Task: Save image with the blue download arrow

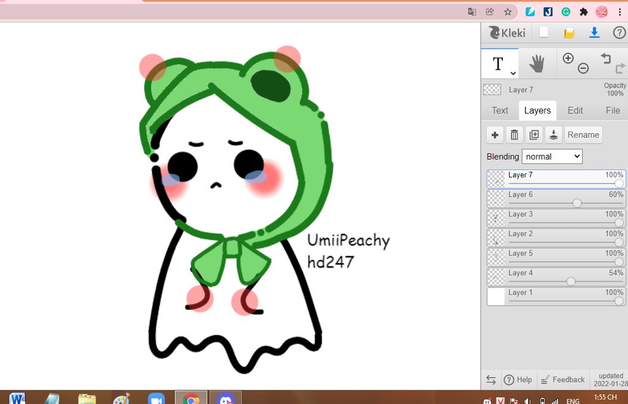Action: 594,33
